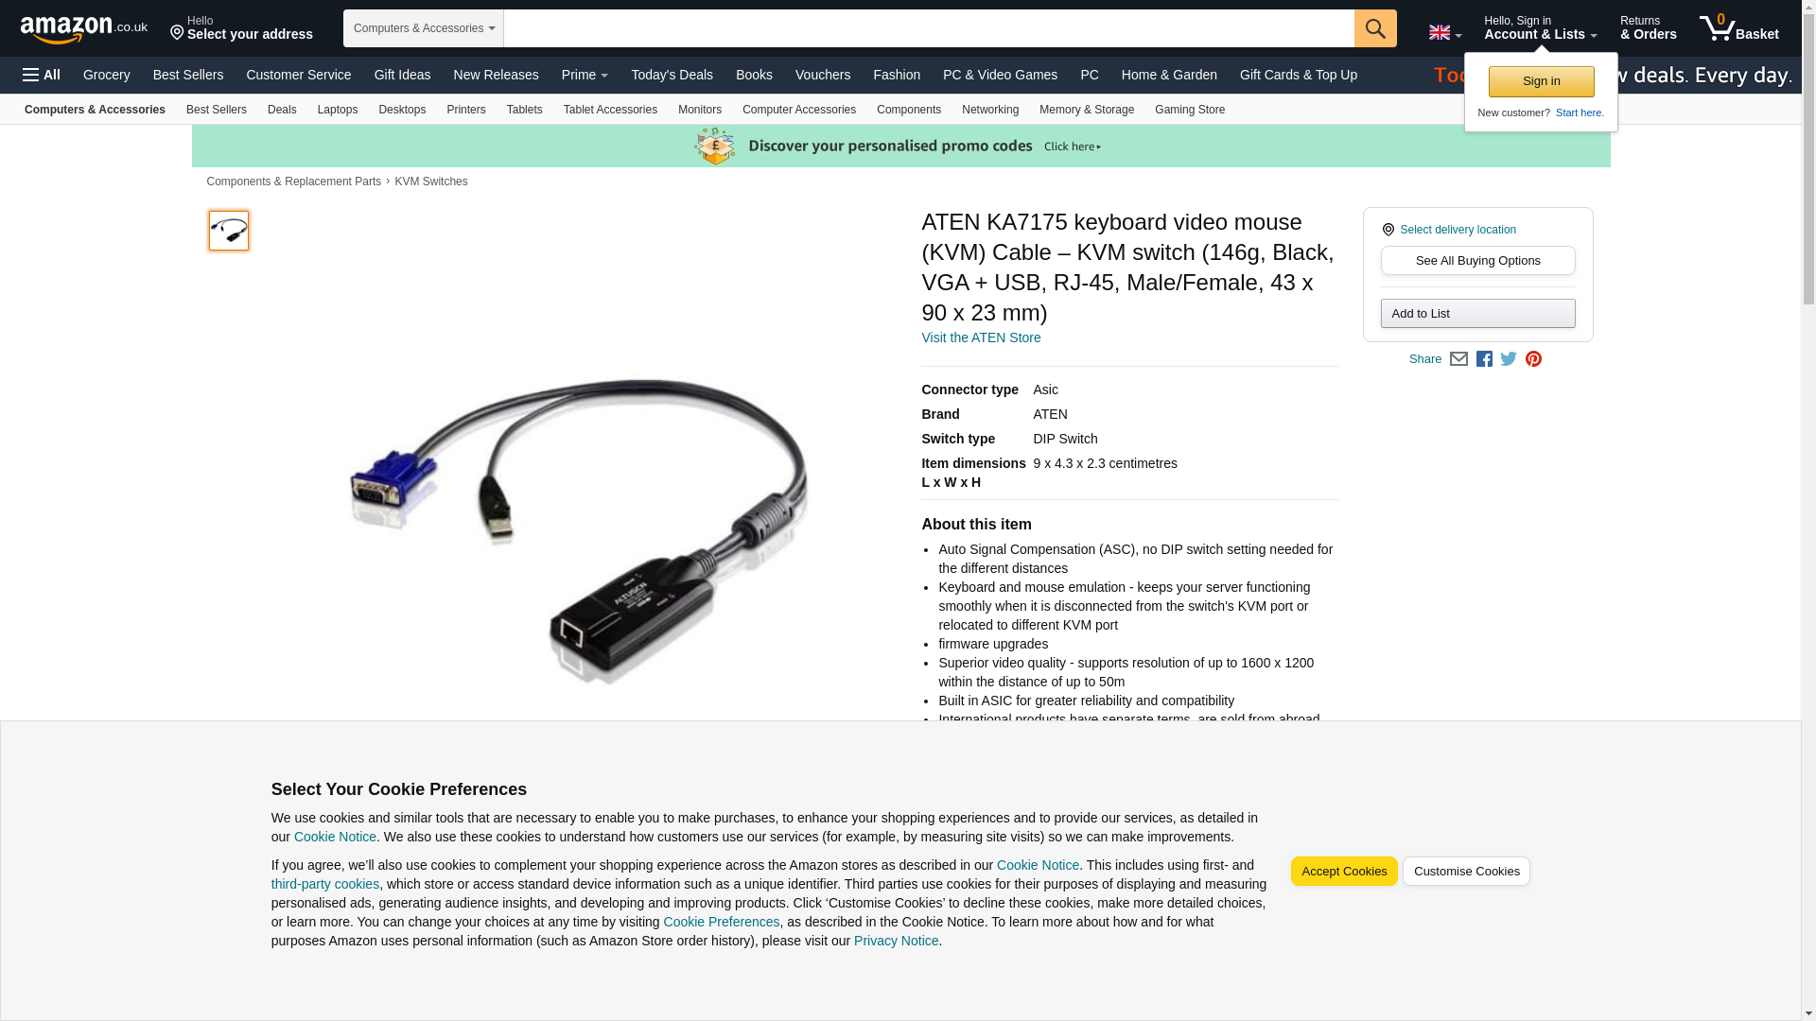Select the Laptops subcategory tab
Image resolution: width=1816 pixels, height=1021 pixels.
pos(338,110)
